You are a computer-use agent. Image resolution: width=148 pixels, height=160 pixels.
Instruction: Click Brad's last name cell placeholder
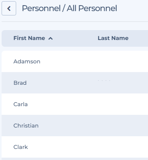(x=104, y=80)
